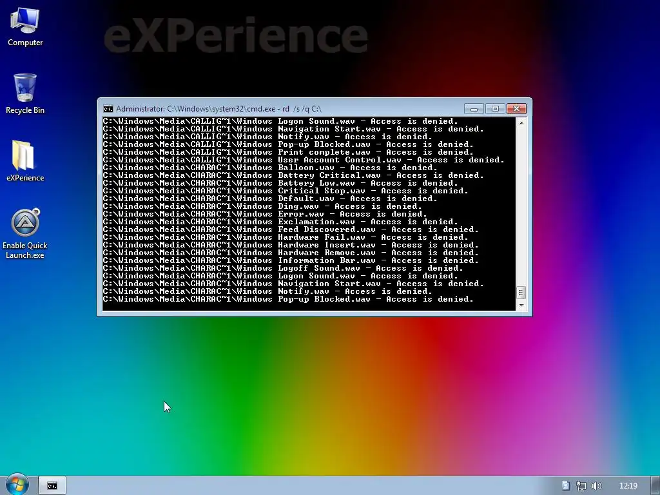Select the eXPerience folder on desktop
Image resolution: width=660 pixels, height=495 pixels.
(25, 161)
